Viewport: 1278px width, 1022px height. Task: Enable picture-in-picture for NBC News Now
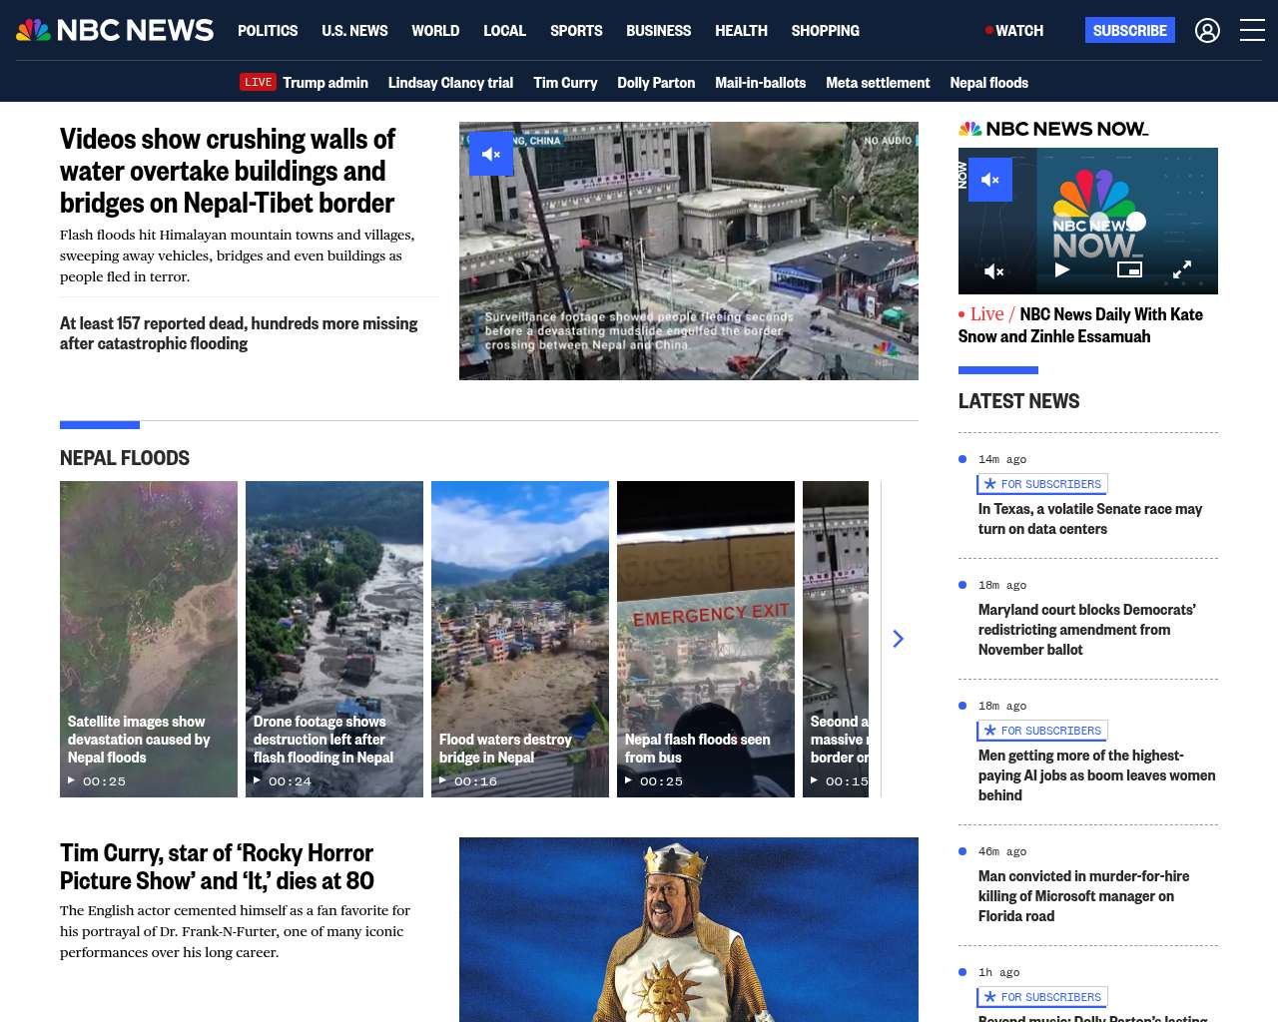1129,269
